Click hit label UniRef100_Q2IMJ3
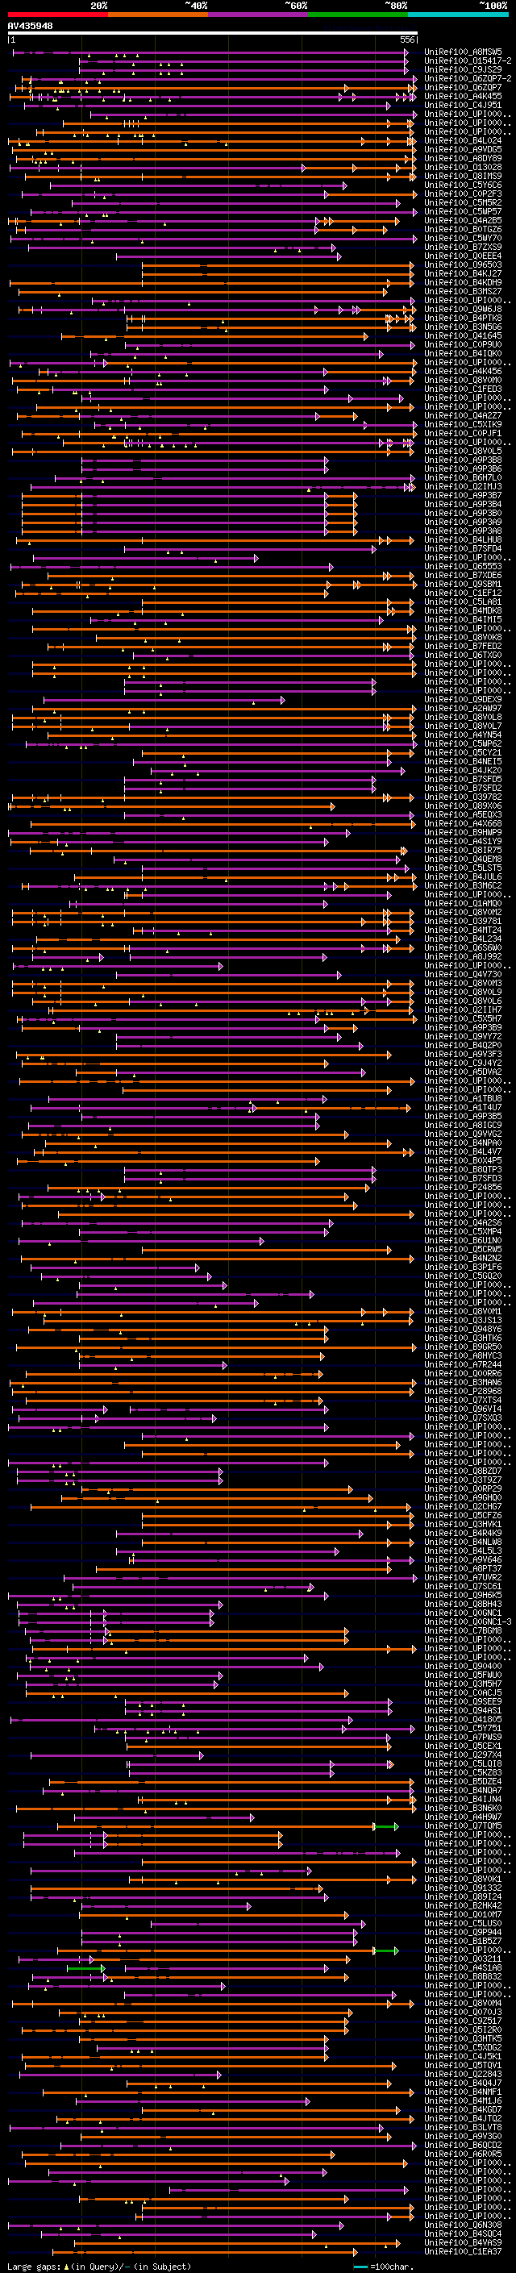The height and width of the screenshot is (2273, 516). (x=463, y=486)
